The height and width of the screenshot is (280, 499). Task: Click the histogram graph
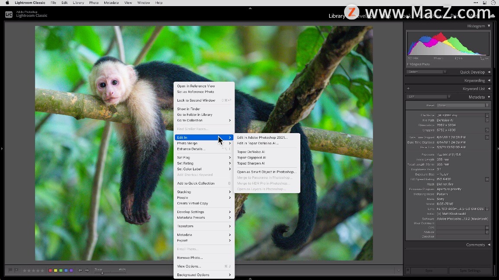click(448, 44)
